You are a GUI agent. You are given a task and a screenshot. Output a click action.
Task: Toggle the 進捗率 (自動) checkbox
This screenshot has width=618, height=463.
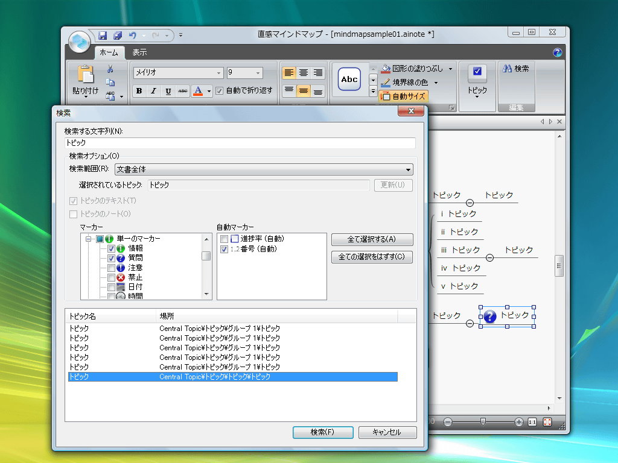click(x=224, y=239)
